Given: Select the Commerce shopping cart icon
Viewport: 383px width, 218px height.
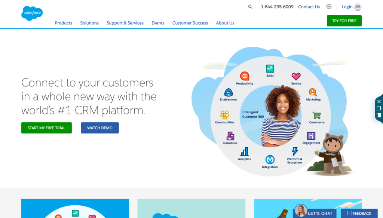Looking at the screenshot, I should [x=316, y=115].
